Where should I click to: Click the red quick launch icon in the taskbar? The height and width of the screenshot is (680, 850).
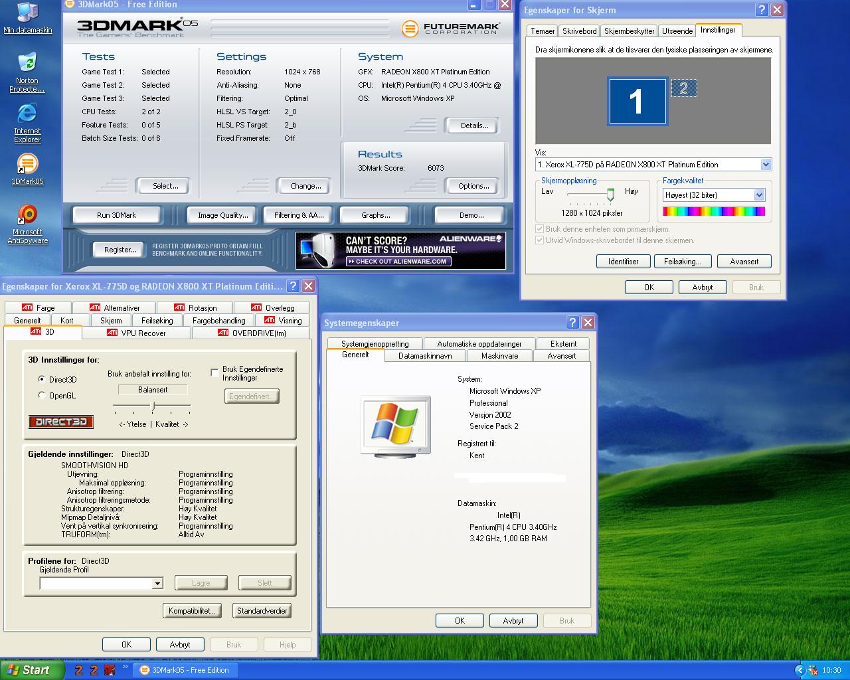110,670
